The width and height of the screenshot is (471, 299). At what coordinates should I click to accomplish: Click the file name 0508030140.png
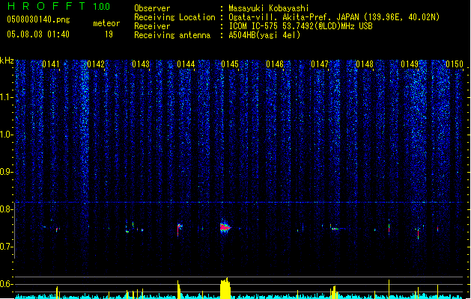point(38,20)
